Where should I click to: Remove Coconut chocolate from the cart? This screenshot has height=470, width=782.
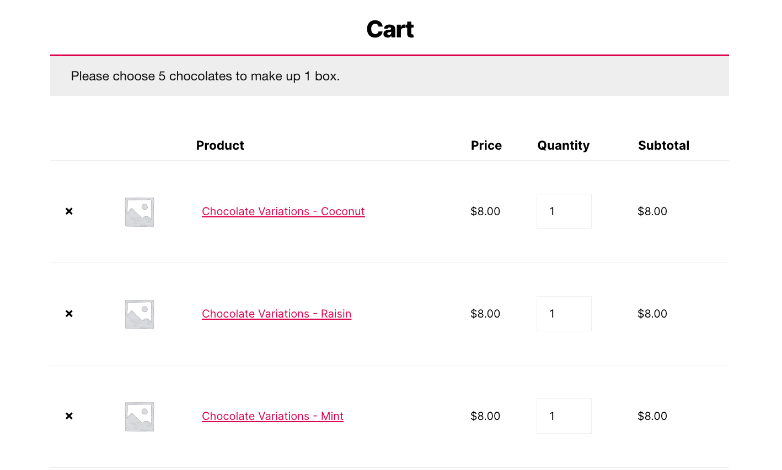[69, 211]
